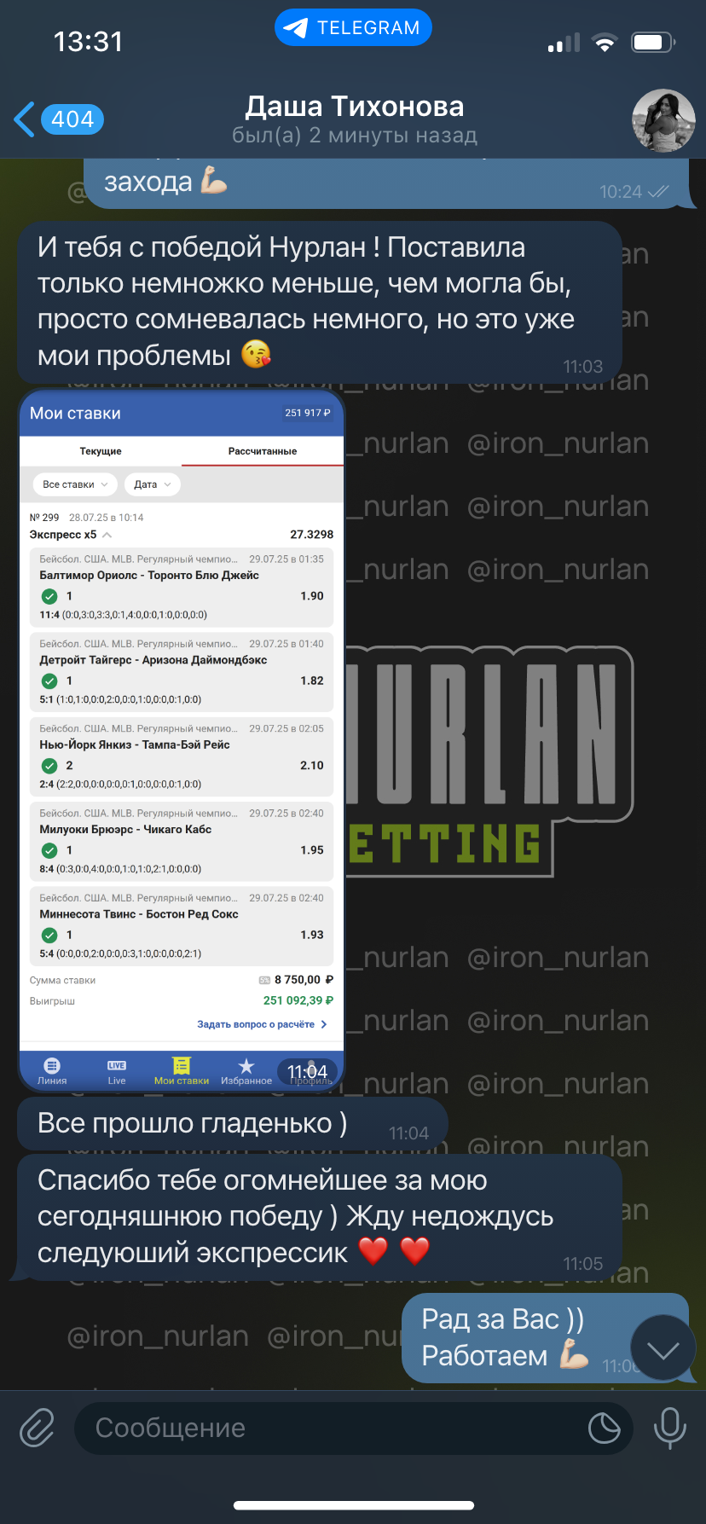The image size is (706, 1524).
Task: Tap the Текущие tab in bet screenshot
Action: pos(101,451)
